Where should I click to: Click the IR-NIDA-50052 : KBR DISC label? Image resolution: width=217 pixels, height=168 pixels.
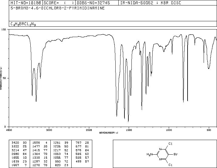point(151,3)
